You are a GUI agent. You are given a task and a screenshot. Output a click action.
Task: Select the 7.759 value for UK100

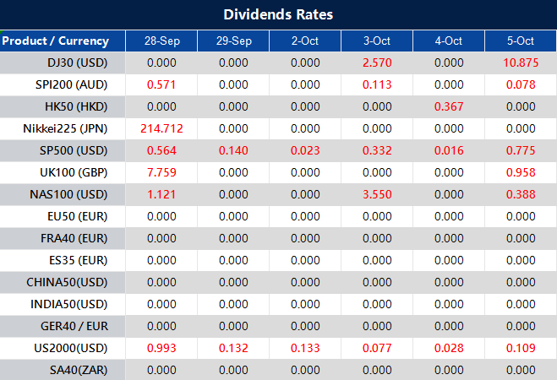161,172
